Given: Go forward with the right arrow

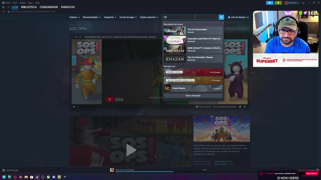Looking at the screenshot, I should coord(8,7).
